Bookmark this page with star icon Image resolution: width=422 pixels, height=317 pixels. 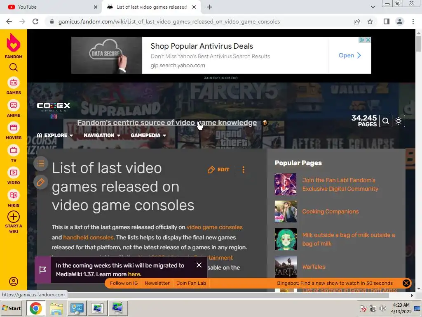click(370, 21)
